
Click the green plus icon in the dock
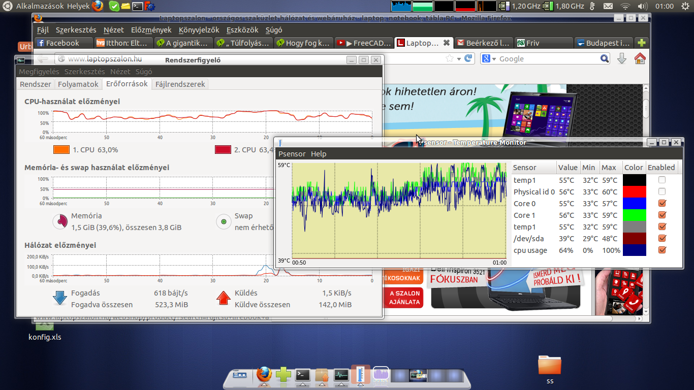(283, 375)
